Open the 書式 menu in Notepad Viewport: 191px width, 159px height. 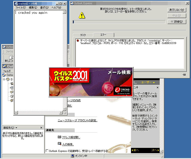click(x=44, y=8)
